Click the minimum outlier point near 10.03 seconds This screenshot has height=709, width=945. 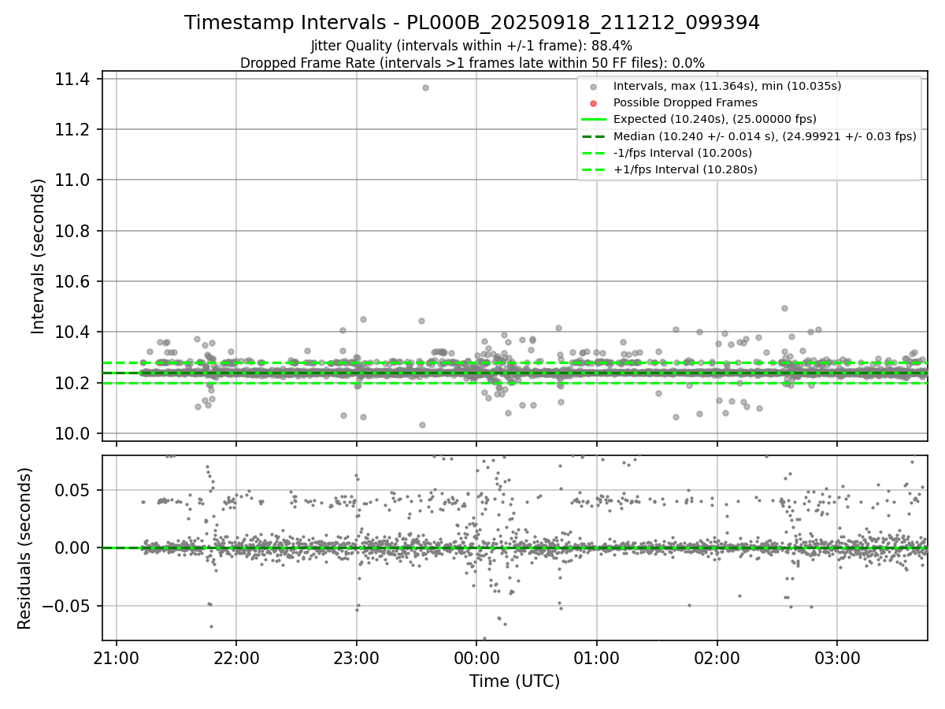[422, 425]
